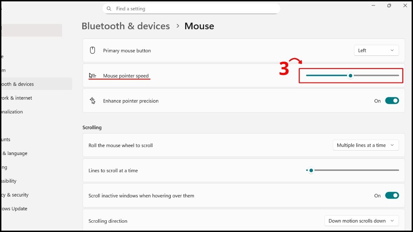
Task: Expand the Multiple lines at a time dropdown
Action: [x=366, y=145]
